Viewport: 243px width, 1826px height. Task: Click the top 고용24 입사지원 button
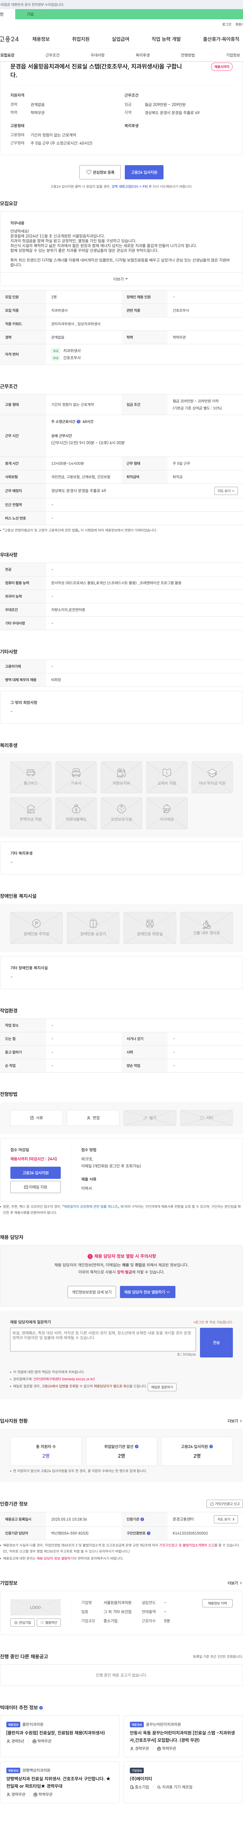click(x=144, y=172)
